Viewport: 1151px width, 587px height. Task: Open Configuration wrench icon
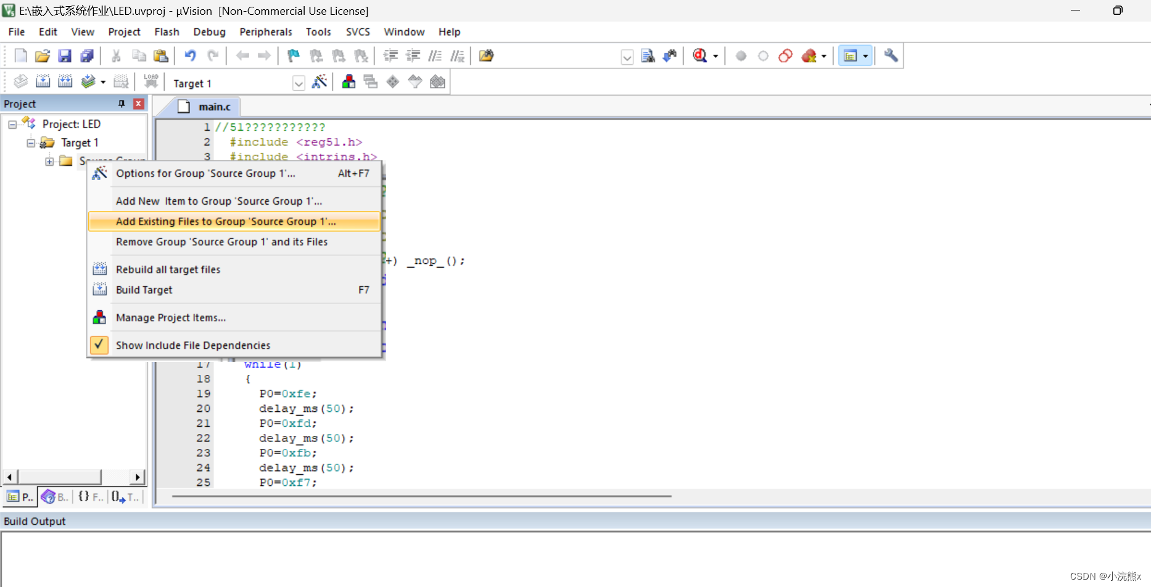click(x=891, y=56)
